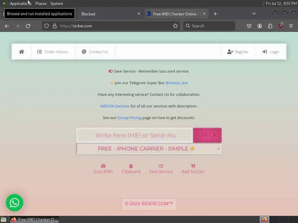Viewport: 298px width, 223px height.
Task: Open the Applications menu
Action: [17, 3]
